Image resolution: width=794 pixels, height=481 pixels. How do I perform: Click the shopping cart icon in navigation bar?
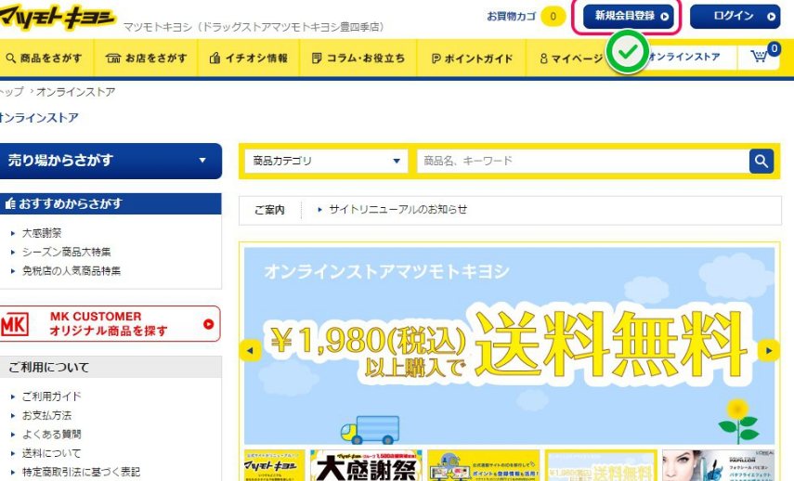click(x=759, y=57)
